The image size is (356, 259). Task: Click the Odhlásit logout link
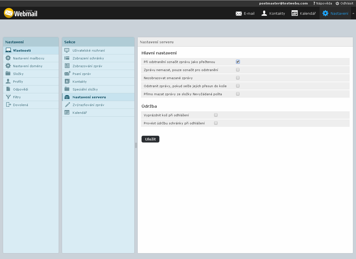click(x=344, y=3)
